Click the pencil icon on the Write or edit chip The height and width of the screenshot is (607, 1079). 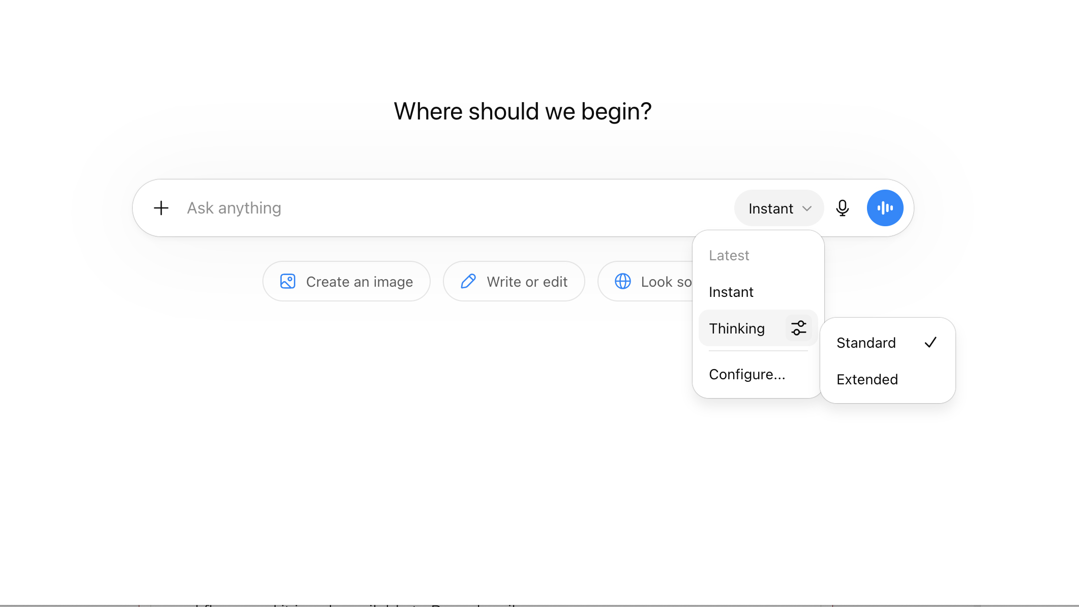[468, 281]
